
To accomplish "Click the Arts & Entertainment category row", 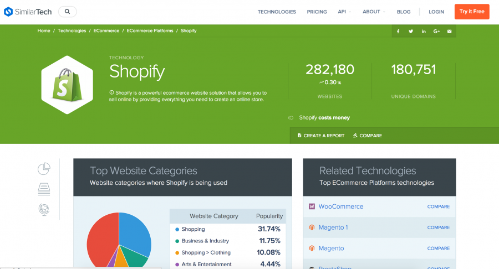I will coord(228,264).
